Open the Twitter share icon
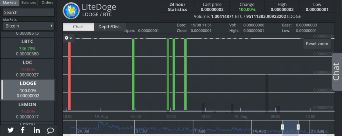This screenshot has width=342, height=136. [10, 130]
